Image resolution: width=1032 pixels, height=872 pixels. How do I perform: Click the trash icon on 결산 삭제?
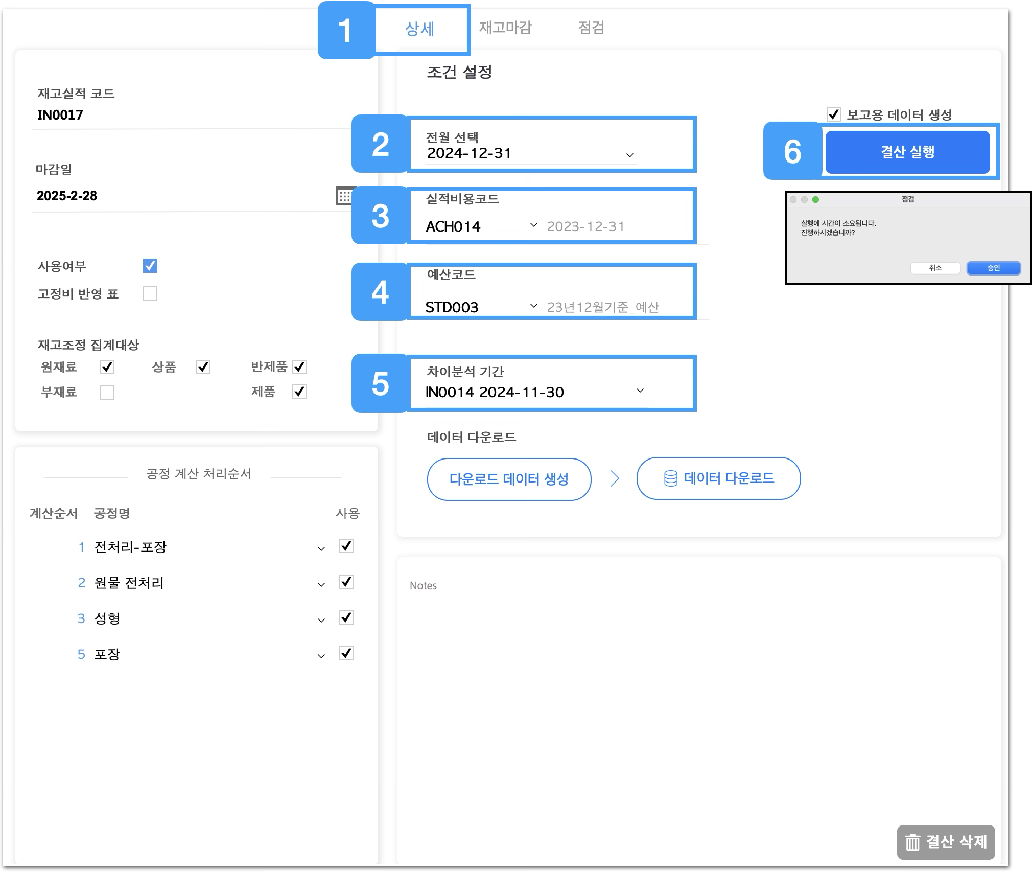[x=912, y=842]
